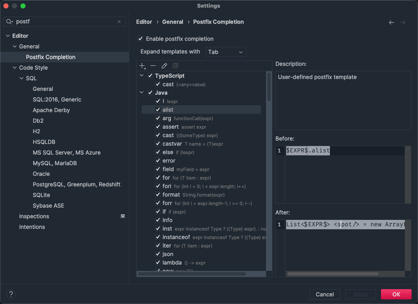Image resolution: width=418 pixels, height=304 pixels.
Task: Open the Expand templates with dropdown
Action: (226, 52)
